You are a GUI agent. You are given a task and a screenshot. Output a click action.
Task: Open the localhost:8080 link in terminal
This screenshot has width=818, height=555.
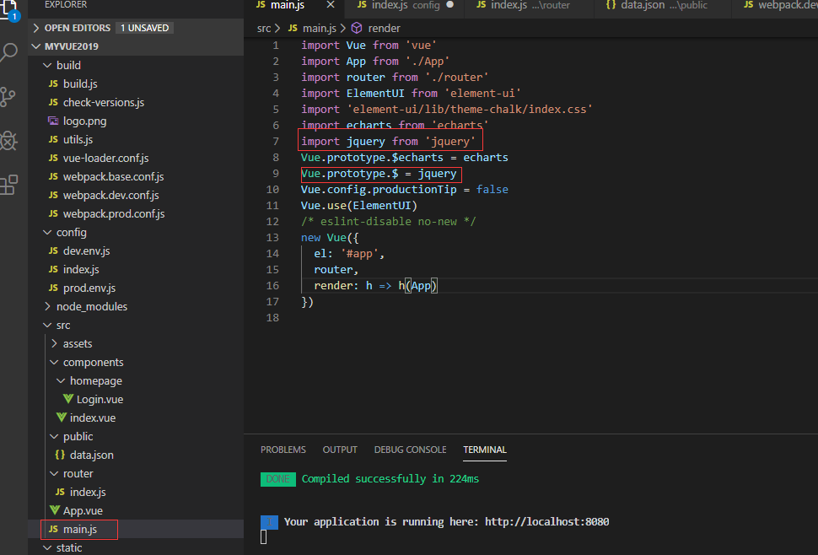546,522
